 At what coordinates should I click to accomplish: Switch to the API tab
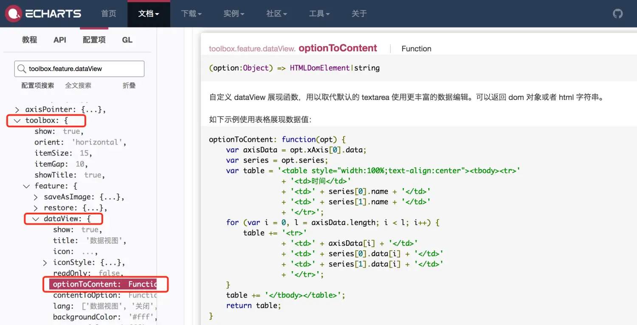coord(60,40)
